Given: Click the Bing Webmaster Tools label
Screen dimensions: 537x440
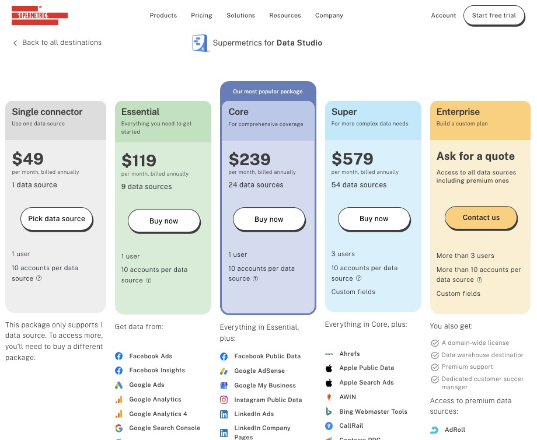Looking at the screenshot, I should pos(374,411).
